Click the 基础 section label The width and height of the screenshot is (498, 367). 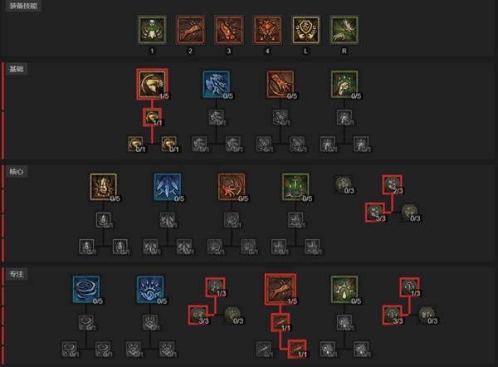click(x=17, y=69)
